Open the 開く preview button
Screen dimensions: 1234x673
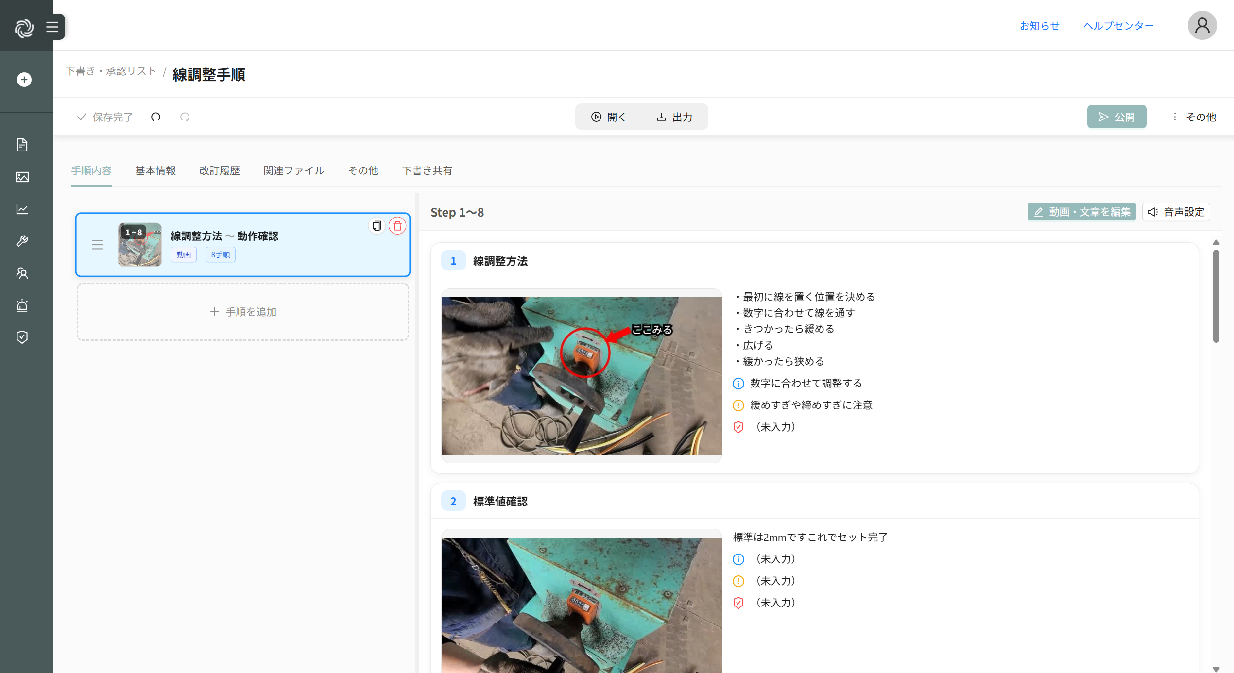[x=608, y=117]
